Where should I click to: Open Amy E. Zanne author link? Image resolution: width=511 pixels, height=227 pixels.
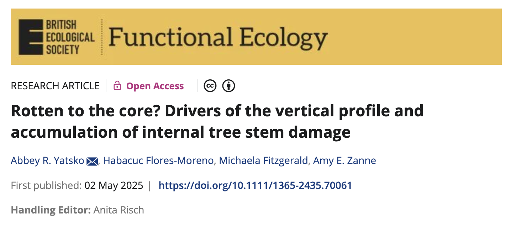(344, 161)
